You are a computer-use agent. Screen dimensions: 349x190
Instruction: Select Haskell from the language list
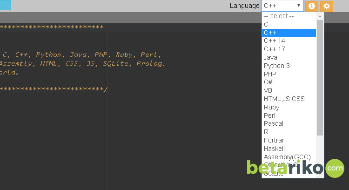point(289,149)
